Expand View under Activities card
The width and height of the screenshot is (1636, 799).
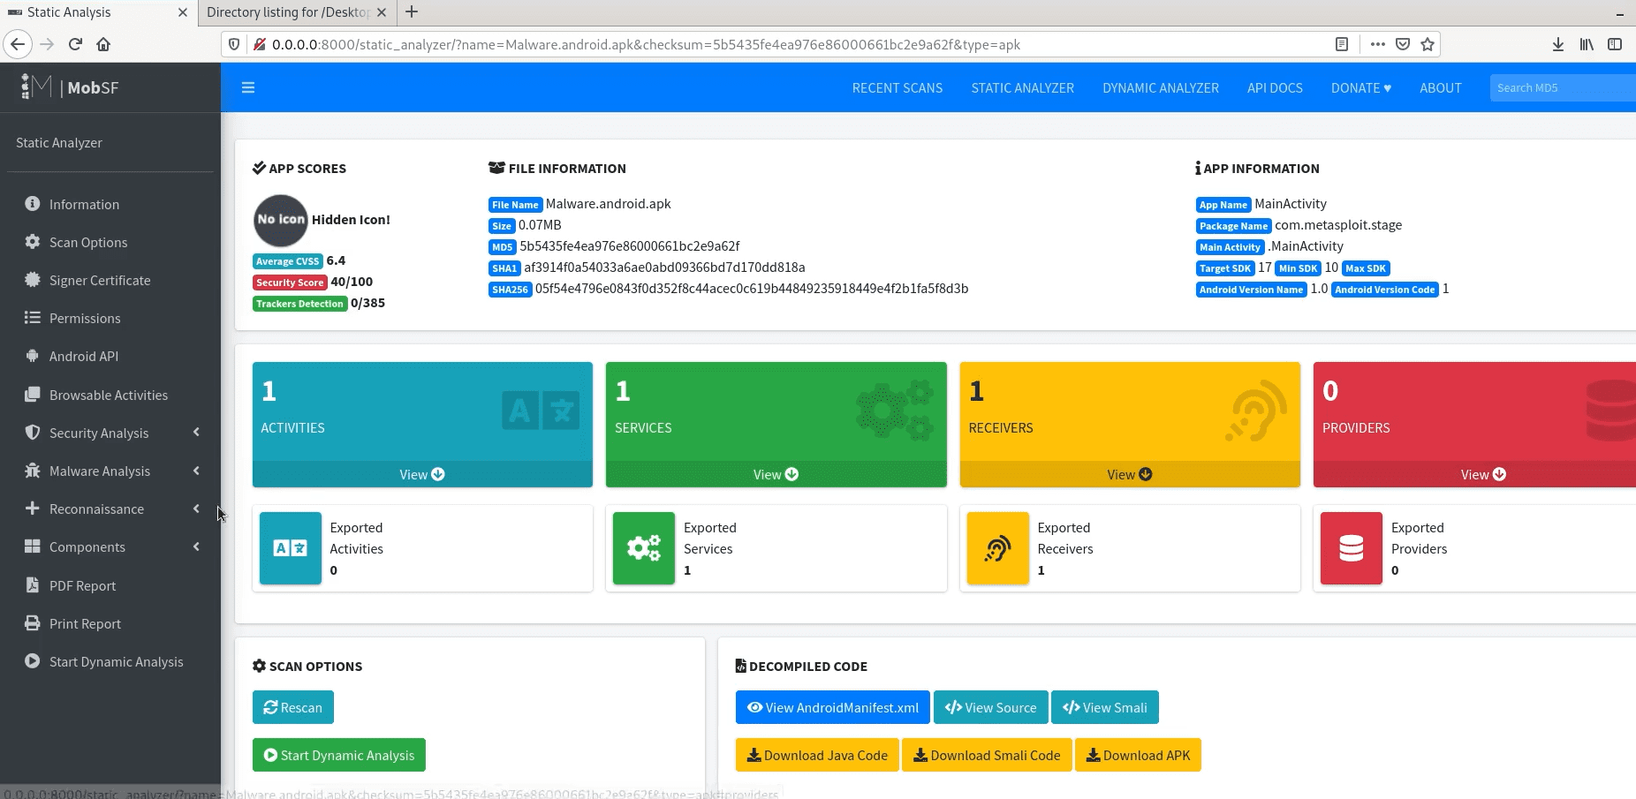pos(421,474)
